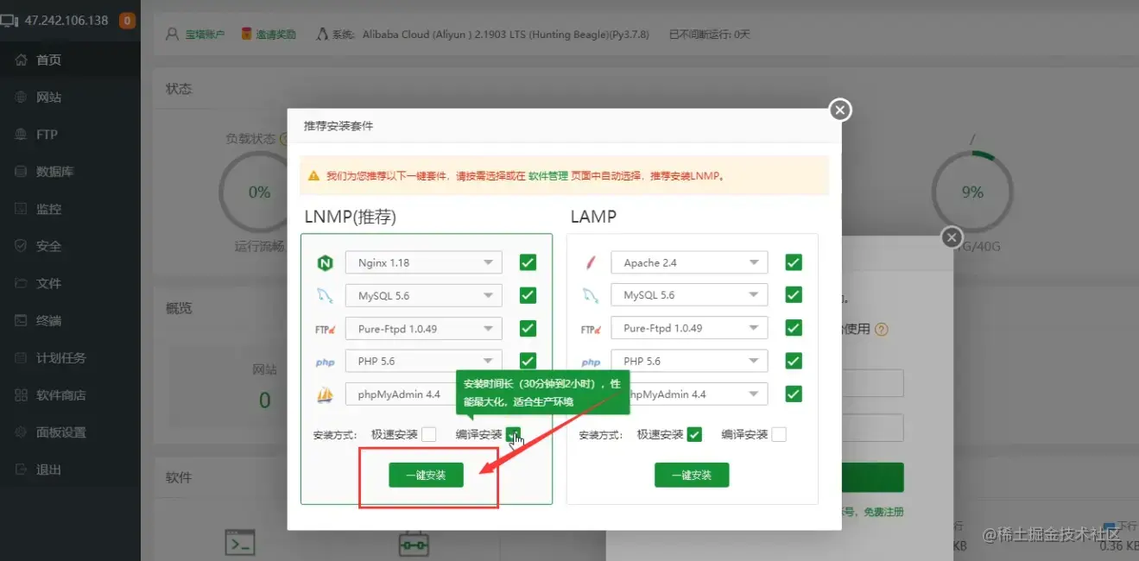The image size is (1139, 561).
Task: Click the phpMyAdmin sailboat icon in LNMP
Action: (325, 394)
